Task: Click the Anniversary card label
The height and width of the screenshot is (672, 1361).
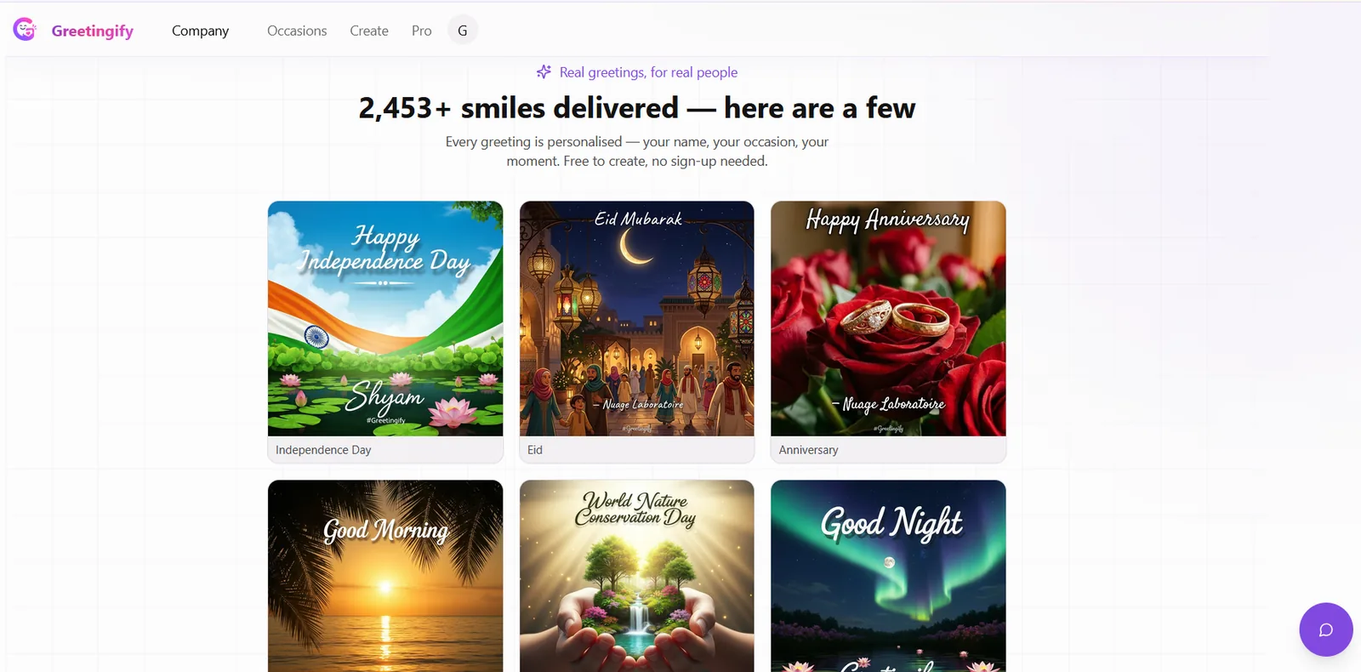Action: [808, 450]
